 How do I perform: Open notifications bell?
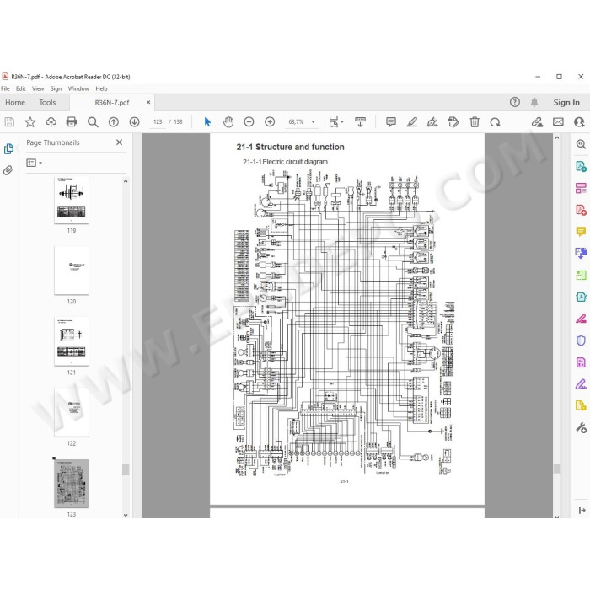[534, 102]
